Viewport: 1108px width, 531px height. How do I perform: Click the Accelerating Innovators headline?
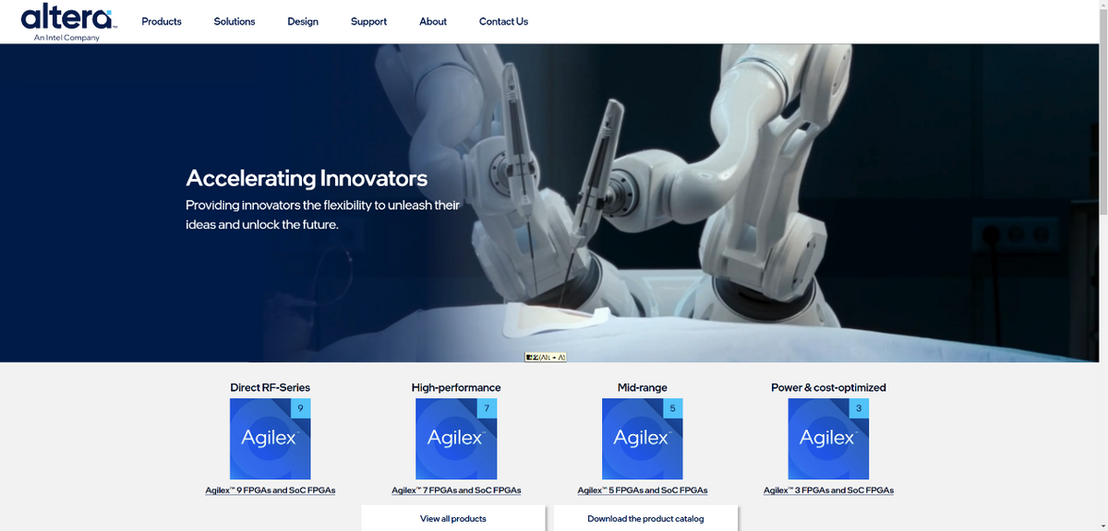(307, 178)
